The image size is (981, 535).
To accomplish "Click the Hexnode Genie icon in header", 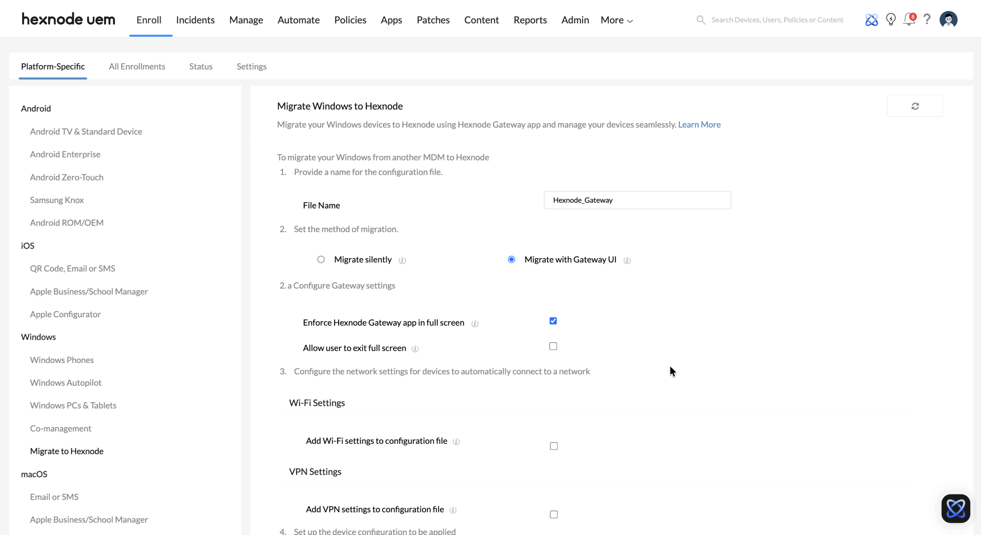I will tap(871, 20).
